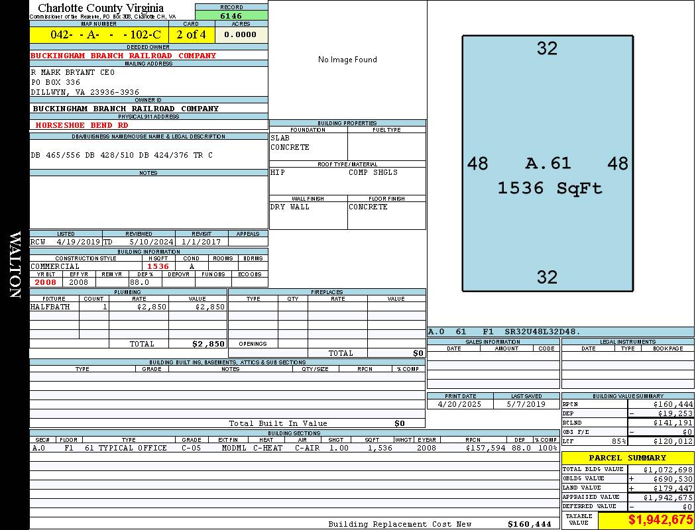Click the yellow Parcel Summary header

tap(627, 458)
